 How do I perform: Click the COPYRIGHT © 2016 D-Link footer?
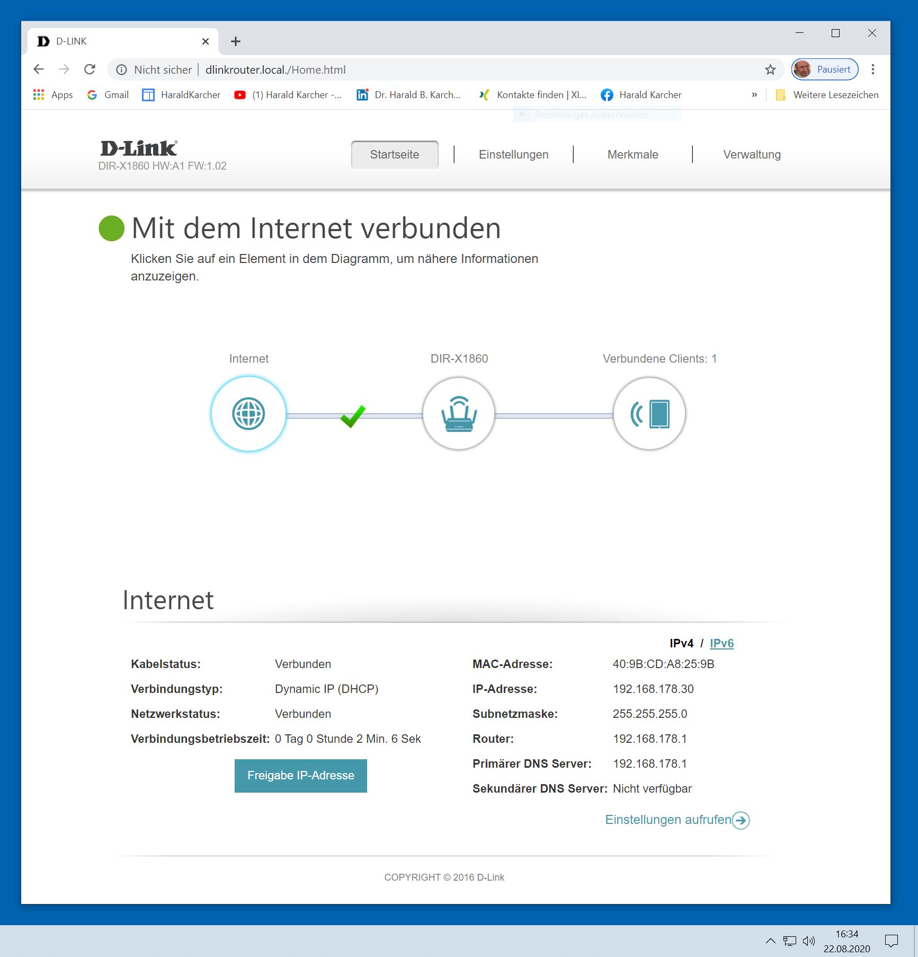pos(444,877)
